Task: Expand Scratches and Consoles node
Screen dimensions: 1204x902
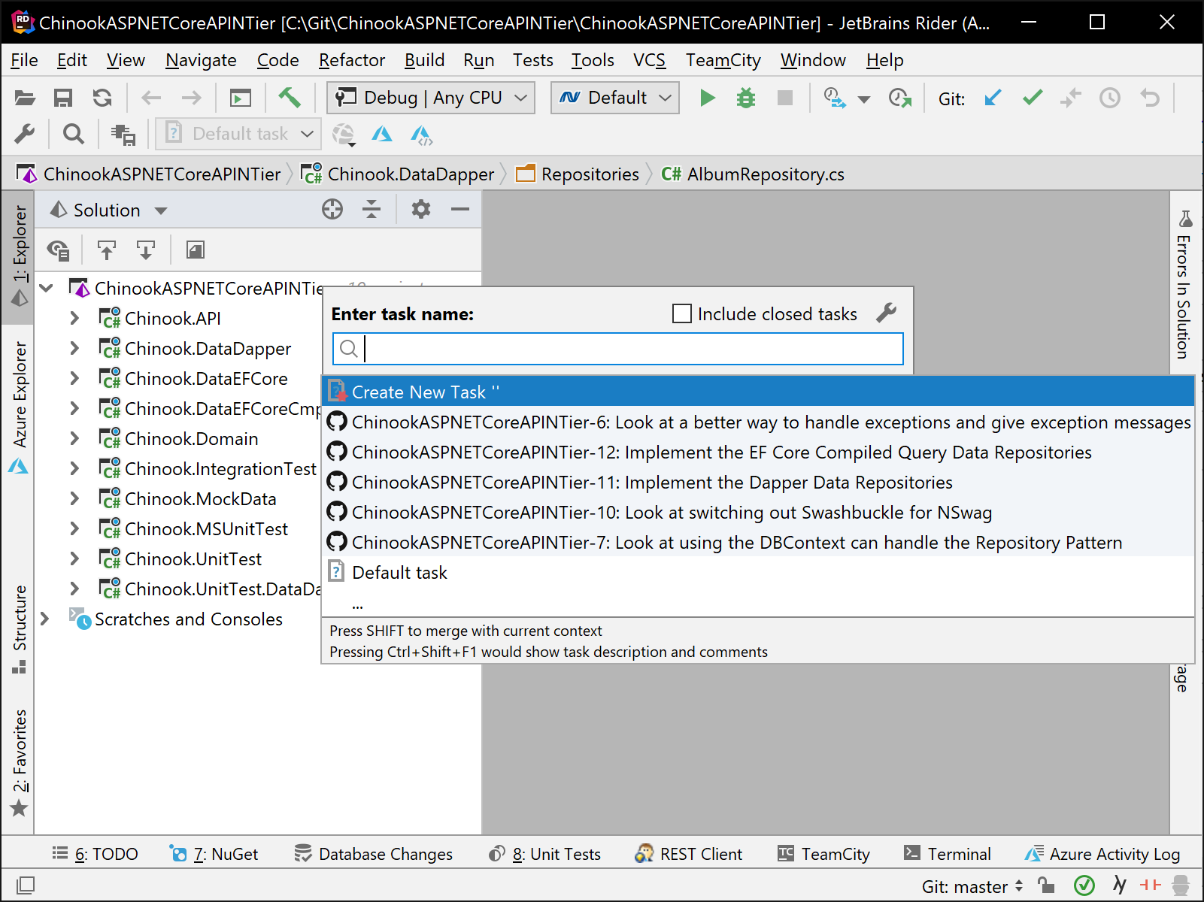Action: pos(44,619)
